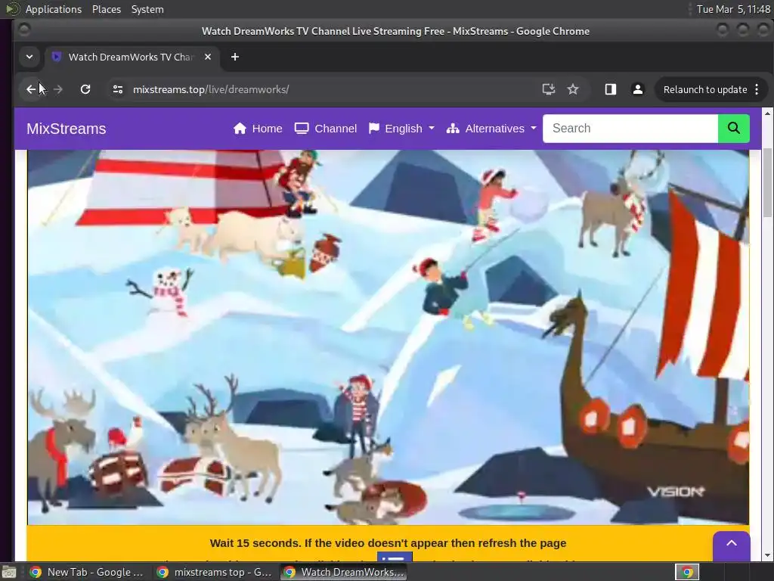The height and width of the screenshot is (581, 774).
Task: Open a new tab with the plus icon
Action: (235, 57)
